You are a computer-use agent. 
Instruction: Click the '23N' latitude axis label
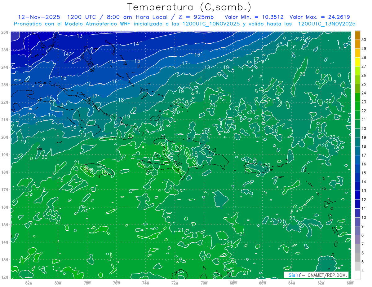pos(4,85)
